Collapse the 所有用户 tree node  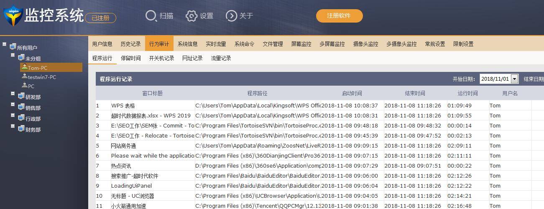4,44
